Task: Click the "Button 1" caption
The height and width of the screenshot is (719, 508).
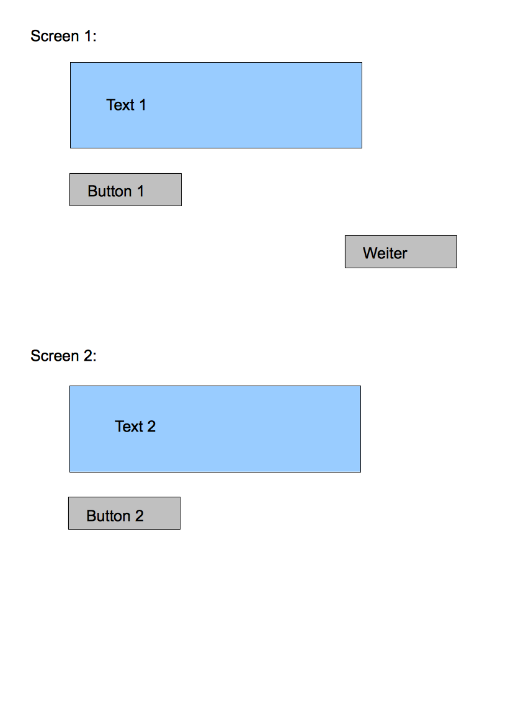Action: tap(116, 191)
